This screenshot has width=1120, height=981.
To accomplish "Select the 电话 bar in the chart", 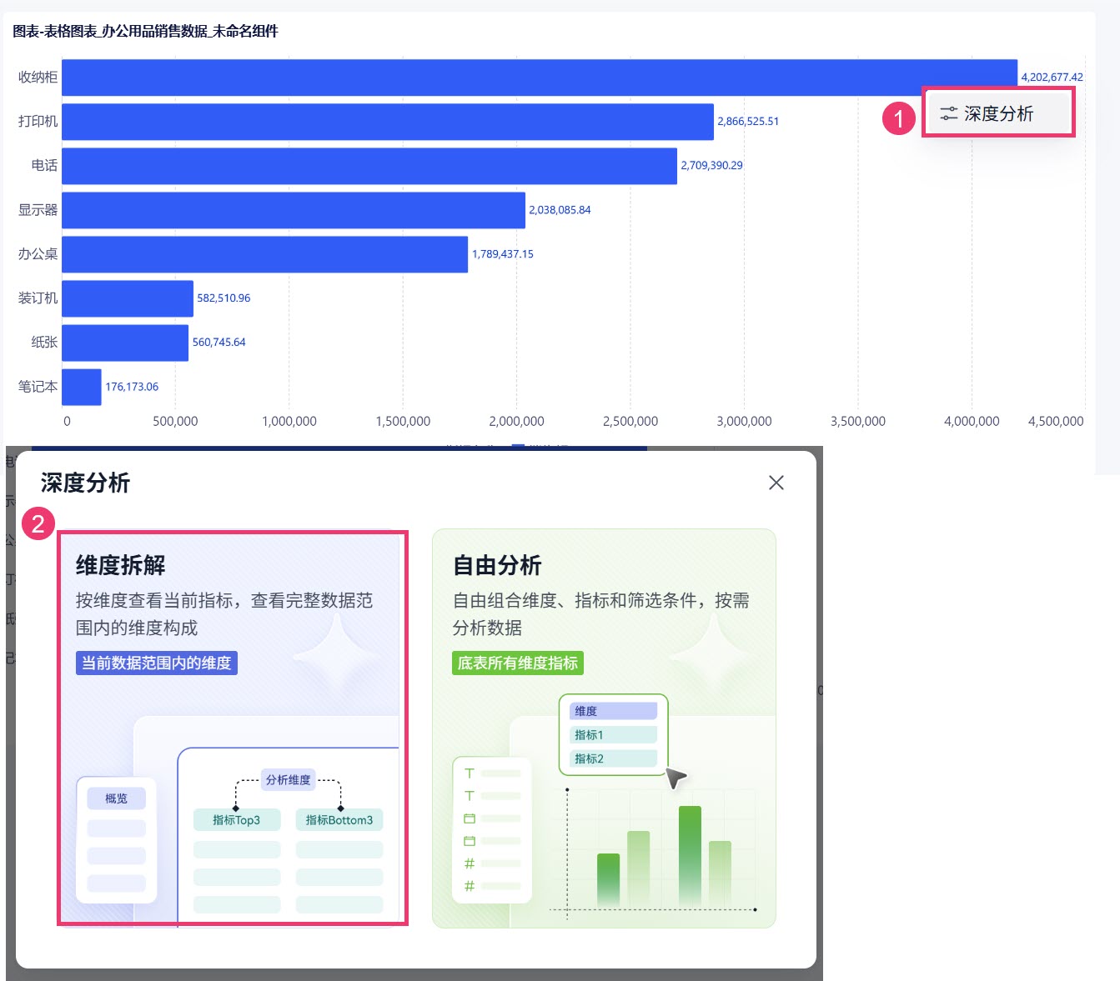I will click(x=369, y=166).
